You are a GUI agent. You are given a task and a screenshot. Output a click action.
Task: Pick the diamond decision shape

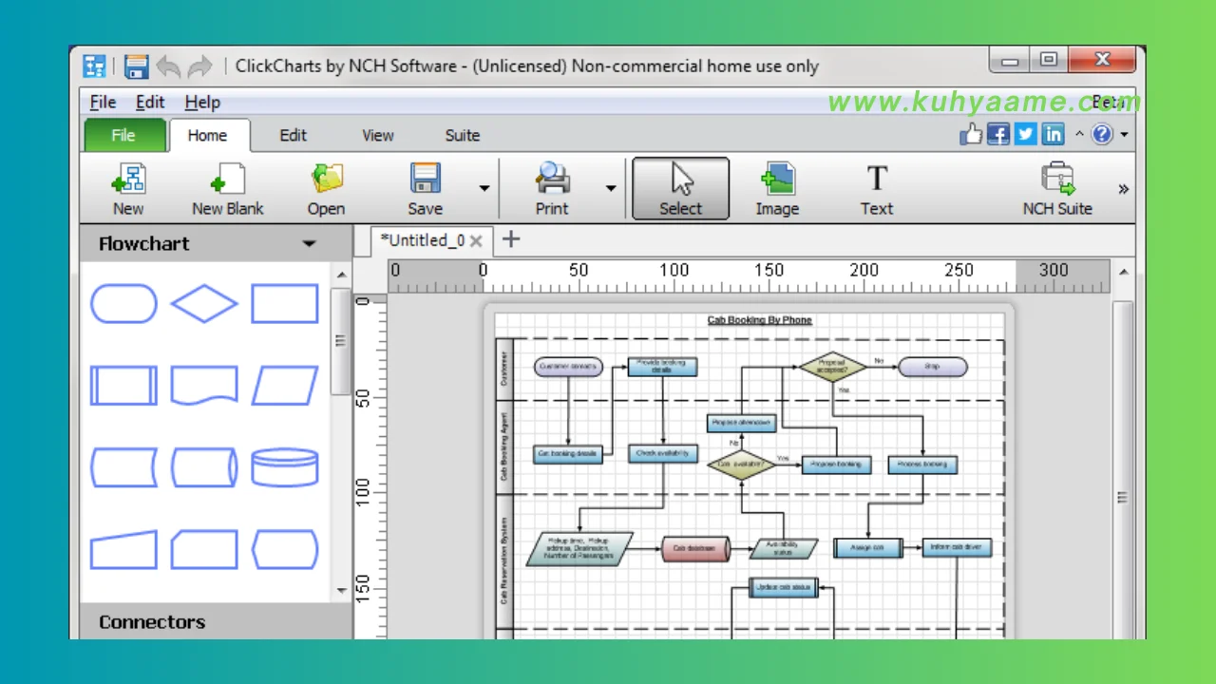click(x=204, y=304)
